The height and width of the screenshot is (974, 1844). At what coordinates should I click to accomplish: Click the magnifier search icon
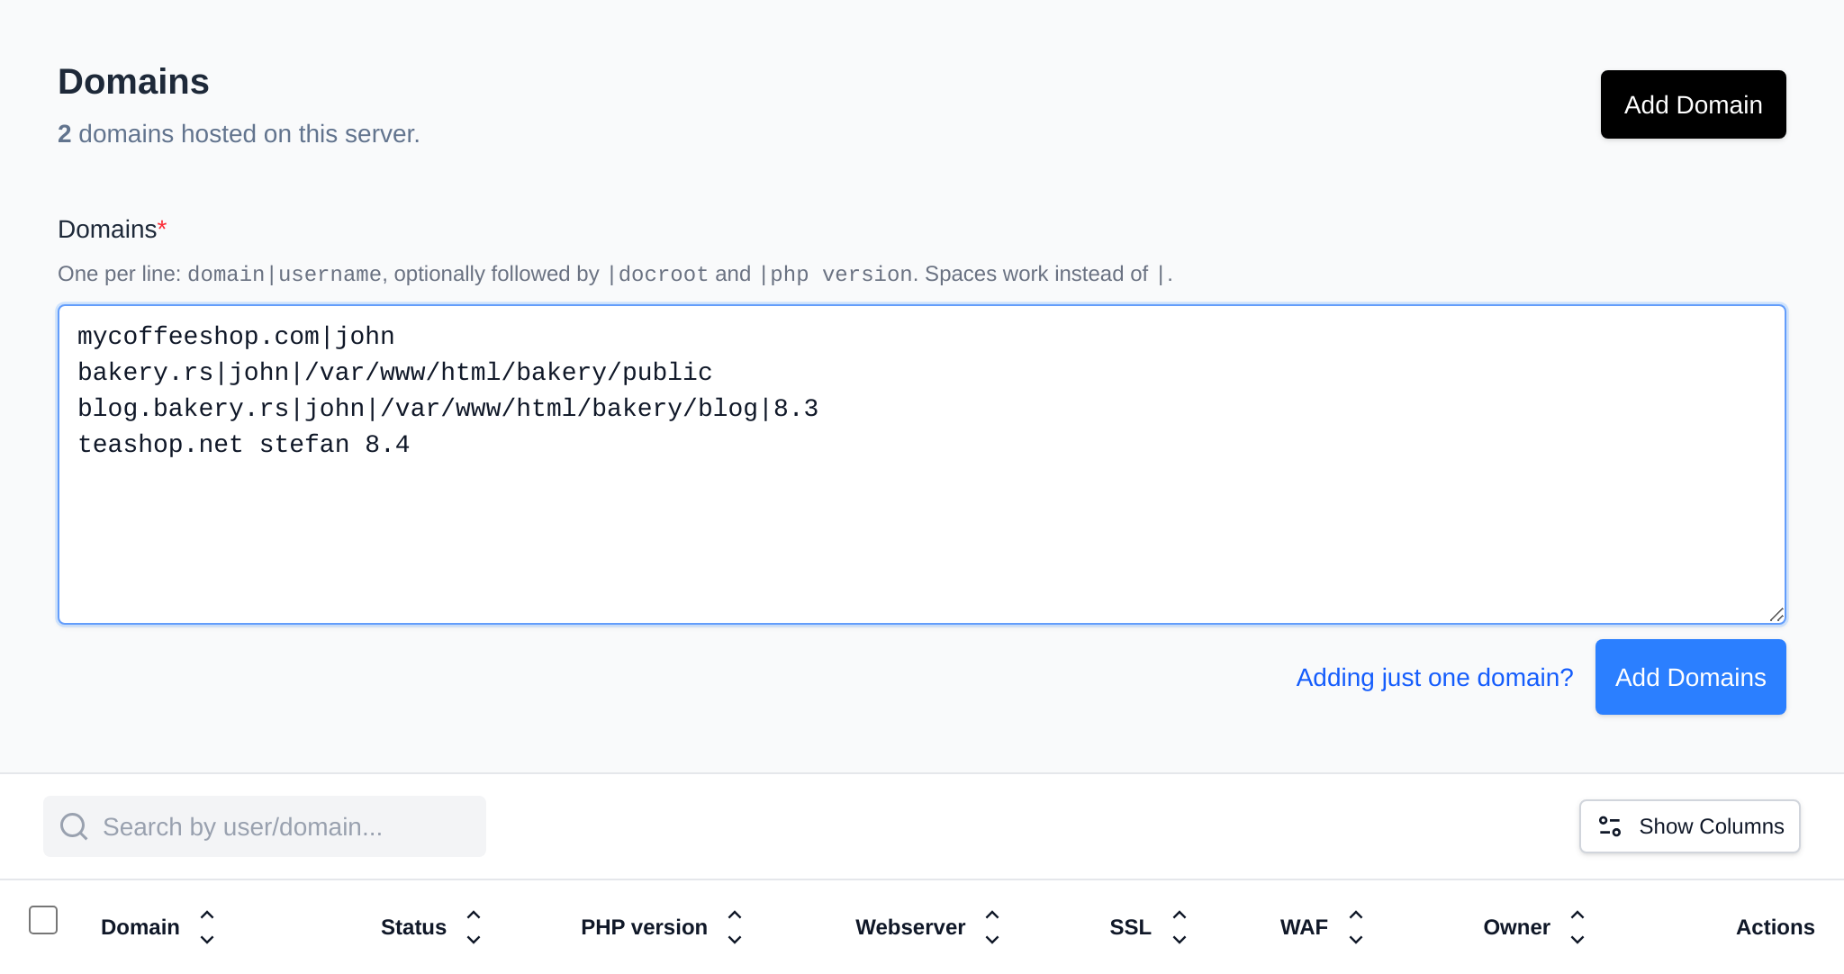pyautogui.click(x=74, y=826)
